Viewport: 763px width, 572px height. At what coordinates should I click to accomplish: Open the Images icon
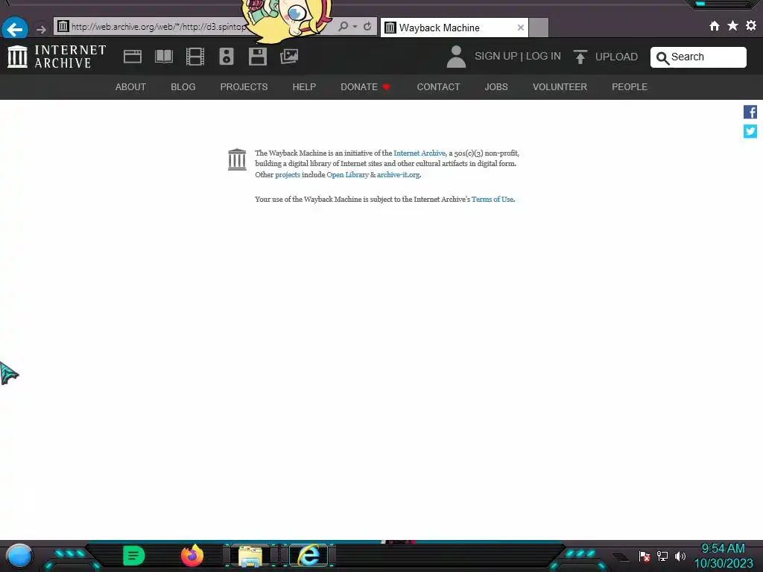coord(289,57)
